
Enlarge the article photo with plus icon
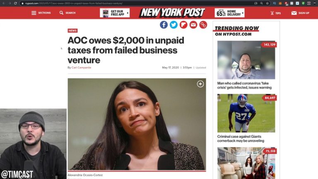[x=200, y=84]
